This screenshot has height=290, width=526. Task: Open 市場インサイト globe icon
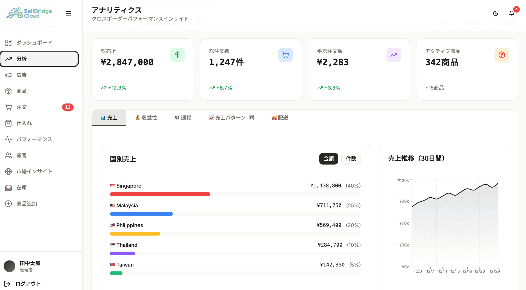[8, 171]
